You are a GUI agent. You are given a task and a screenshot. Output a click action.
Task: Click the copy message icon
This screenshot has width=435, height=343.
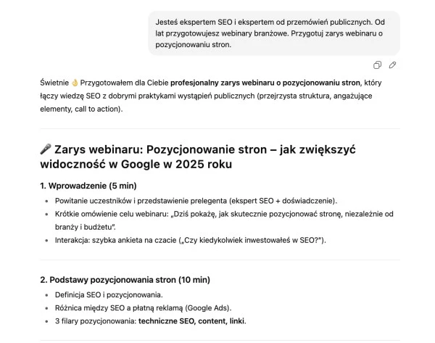click(x=378, y=65)
